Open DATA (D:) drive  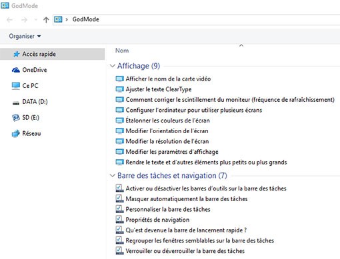[x=35, y=102]
